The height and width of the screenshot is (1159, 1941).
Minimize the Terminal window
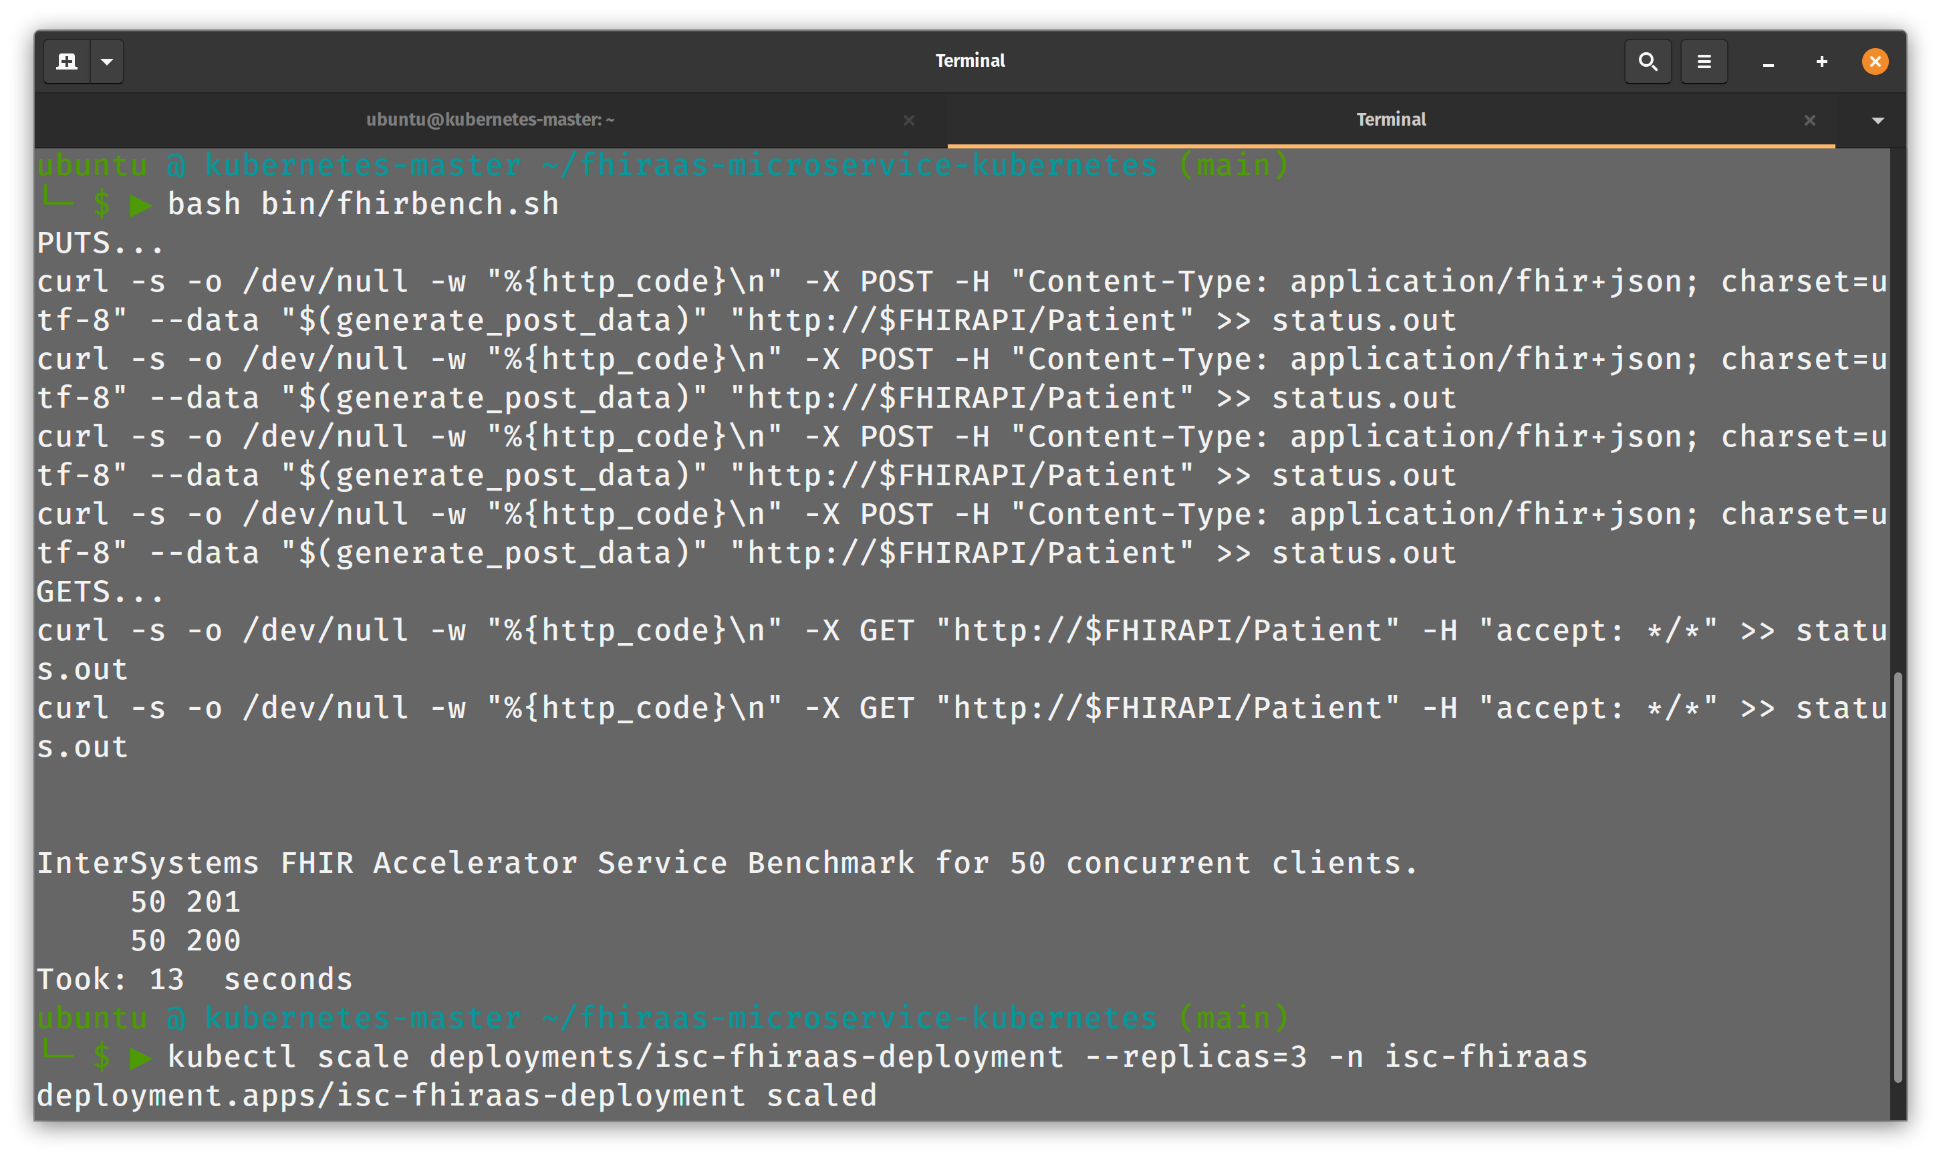pyautogui.click(x=1769, y=62)
